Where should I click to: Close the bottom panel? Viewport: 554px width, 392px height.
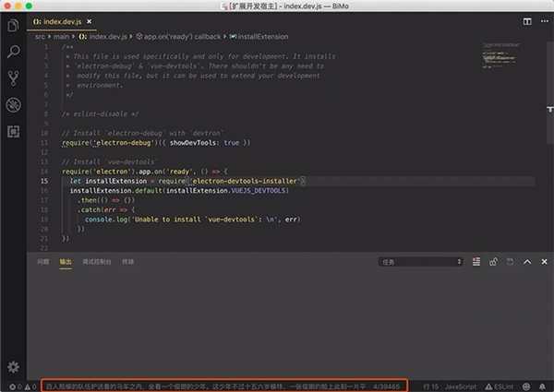point(543,262)
